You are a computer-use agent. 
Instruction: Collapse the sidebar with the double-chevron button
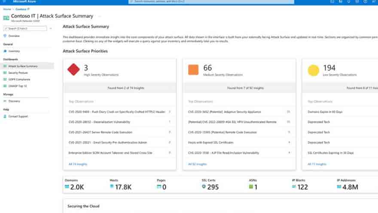point(51,28)
